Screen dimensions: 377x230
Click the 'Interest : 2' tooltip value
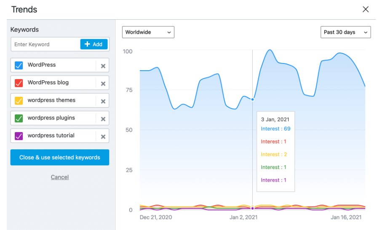[x=274, y=154]
